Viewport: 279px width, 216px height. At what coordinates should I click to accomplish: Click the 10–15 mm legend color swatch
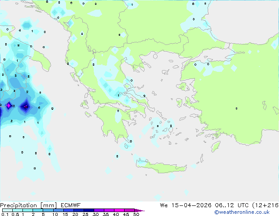[x=58, y=210]
